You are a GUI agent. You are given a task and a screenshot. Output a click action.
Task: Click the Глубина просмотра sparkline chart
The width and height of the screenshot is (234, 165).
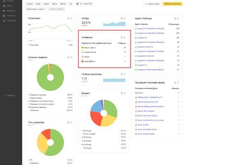(x=114, y=80)
